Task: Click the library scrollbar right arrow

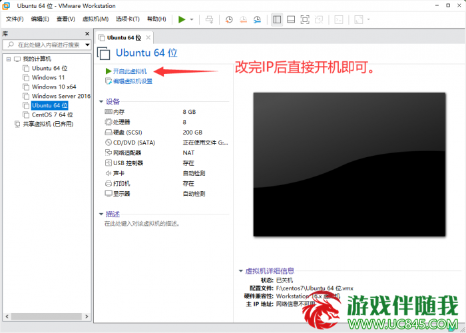Action: click(87, 316)
